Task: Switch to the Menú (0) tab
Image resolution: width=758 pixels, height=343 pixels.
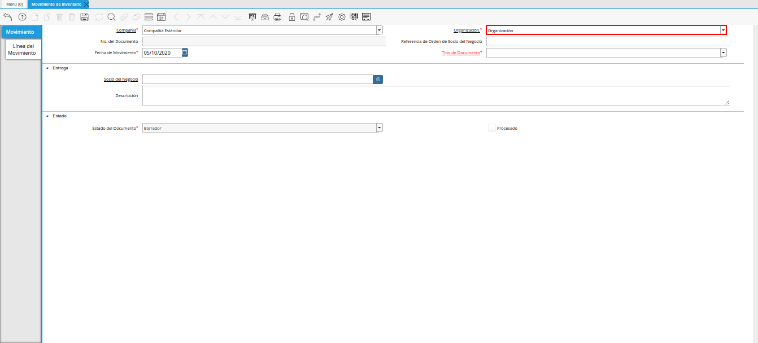Action: [x=15, y=4]
